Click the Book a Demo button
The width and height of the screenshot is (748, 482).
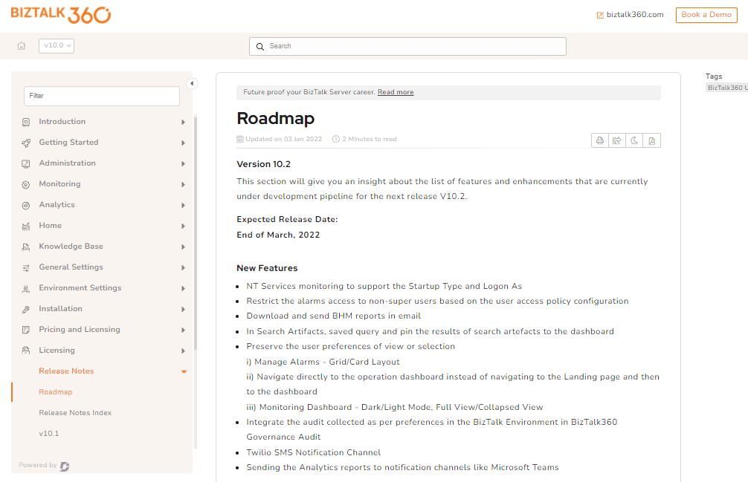(706, 15)
